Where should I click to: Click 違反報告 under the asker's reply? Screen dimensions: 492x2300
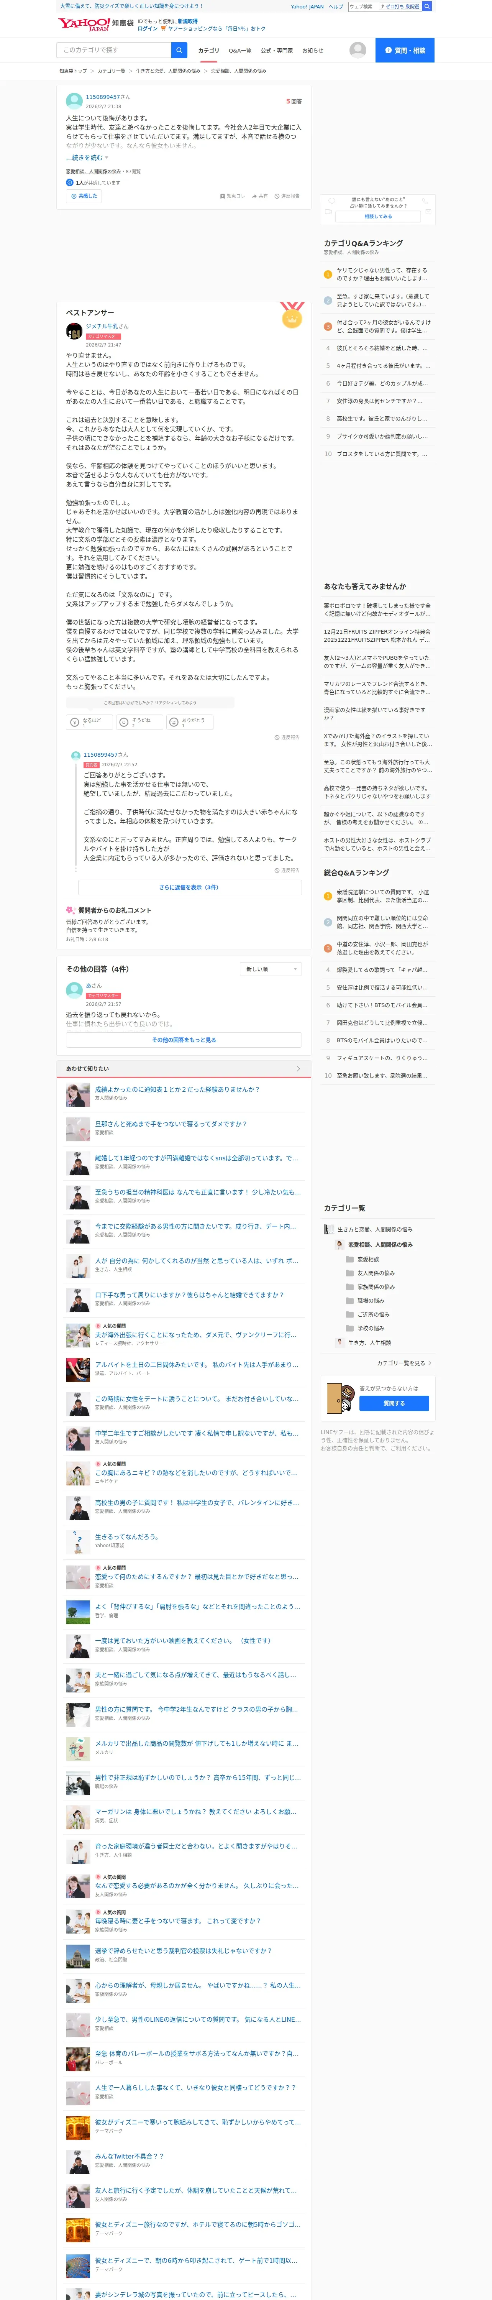(x=287, y=870)
